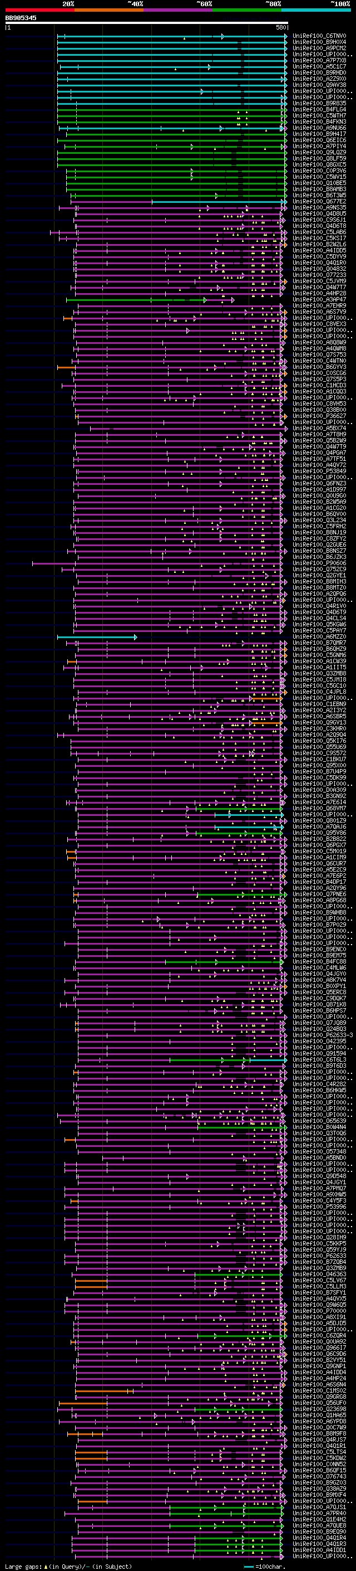Open hit UniRef100_A9PCM2

319,48
